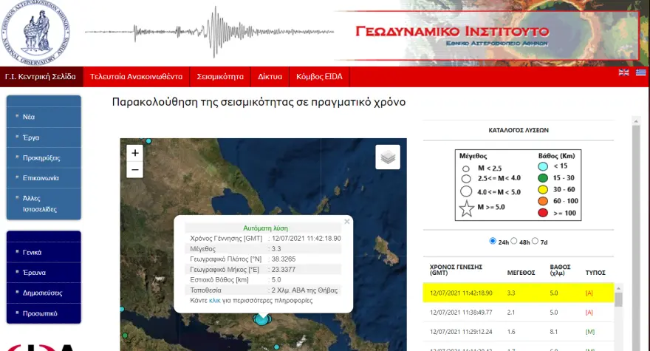Viewport: 650px width, 351px height.
Task: Click the earthquake marker below the popup
Action: tap(261, 318)
